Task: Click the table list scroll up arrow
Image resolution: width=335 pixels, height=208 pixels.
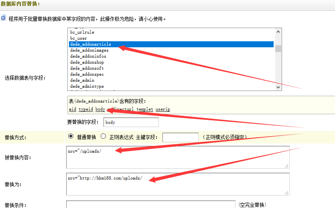Action: click(278, 32)
